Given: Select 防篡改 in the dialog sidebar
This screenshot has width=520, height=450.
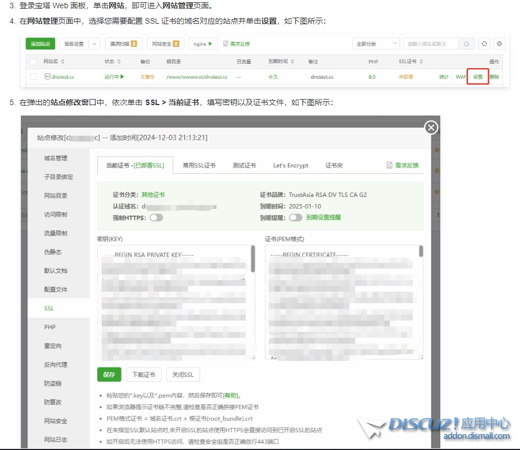Looking at the screenshot, I should pyautogui.click(x=53, y=402).
